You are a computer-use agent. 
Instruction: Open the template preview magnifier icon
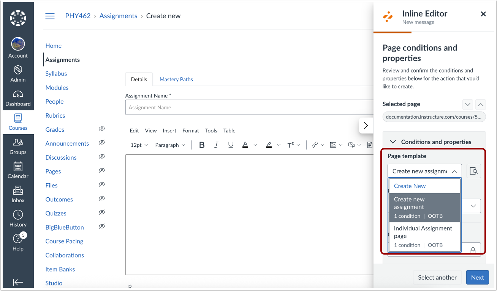(x=473, y=171)
